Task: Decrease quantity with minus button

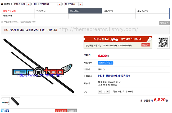Action: pos(100,92)
